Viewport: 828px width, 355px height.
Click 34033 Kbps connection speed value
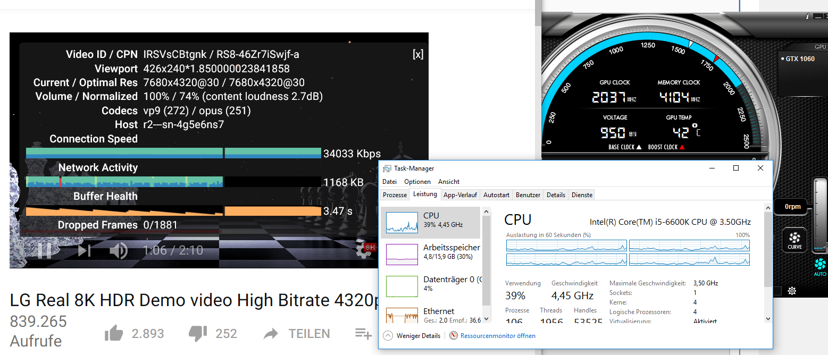pyautogui.click(x=351, y=154)
